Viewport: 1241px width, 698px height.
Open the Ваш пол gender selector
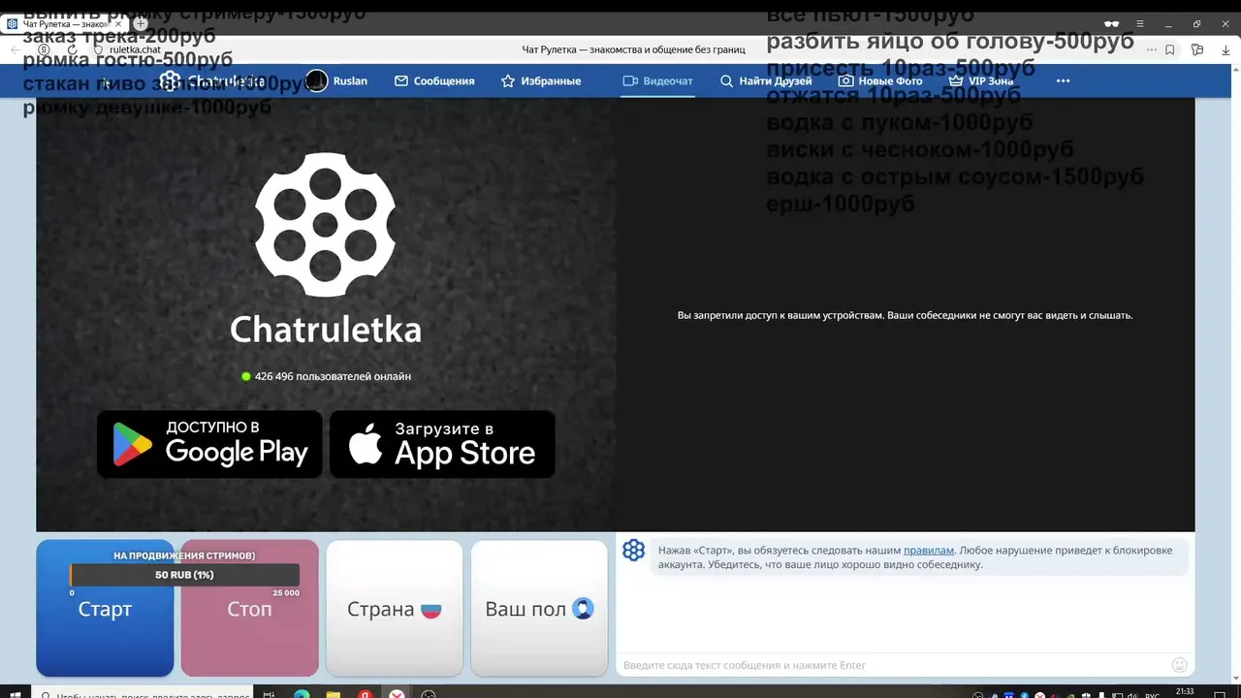coord(539,608)
